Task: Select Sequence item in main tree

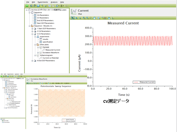Action: (38, 12)
